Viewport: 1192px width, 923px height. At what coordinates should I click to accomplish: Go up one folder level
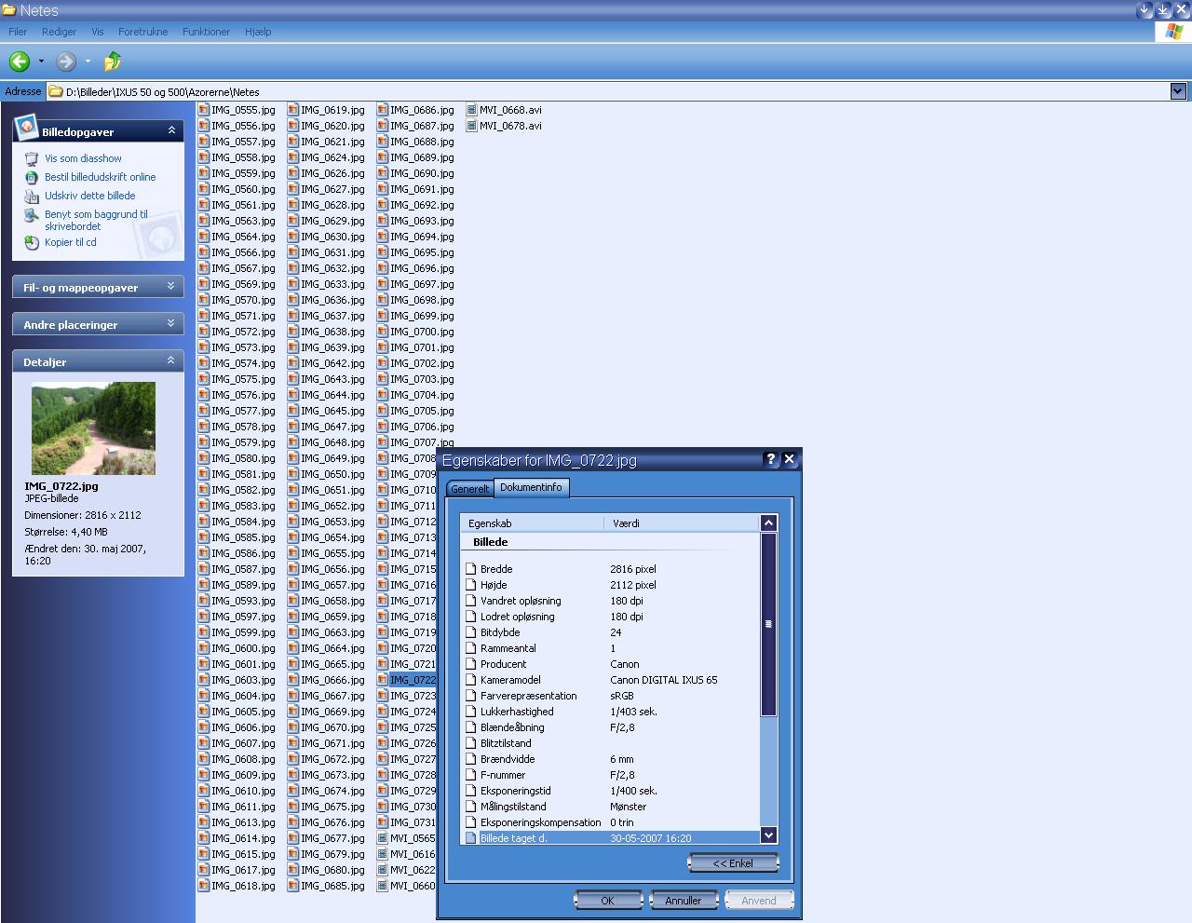[113, 61]
